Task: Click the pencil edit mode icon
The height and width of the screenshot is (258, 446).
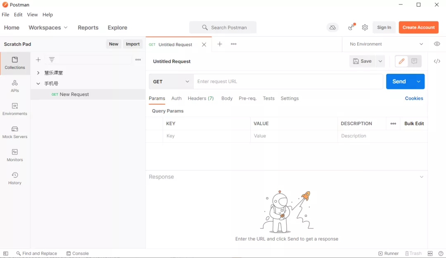Action: point(401,61)
